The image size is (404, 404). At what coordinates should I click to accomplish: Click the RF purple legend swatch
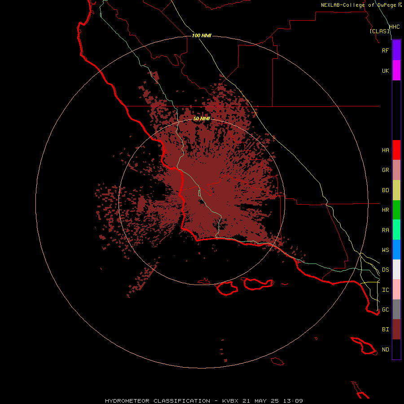pos(396,50)
